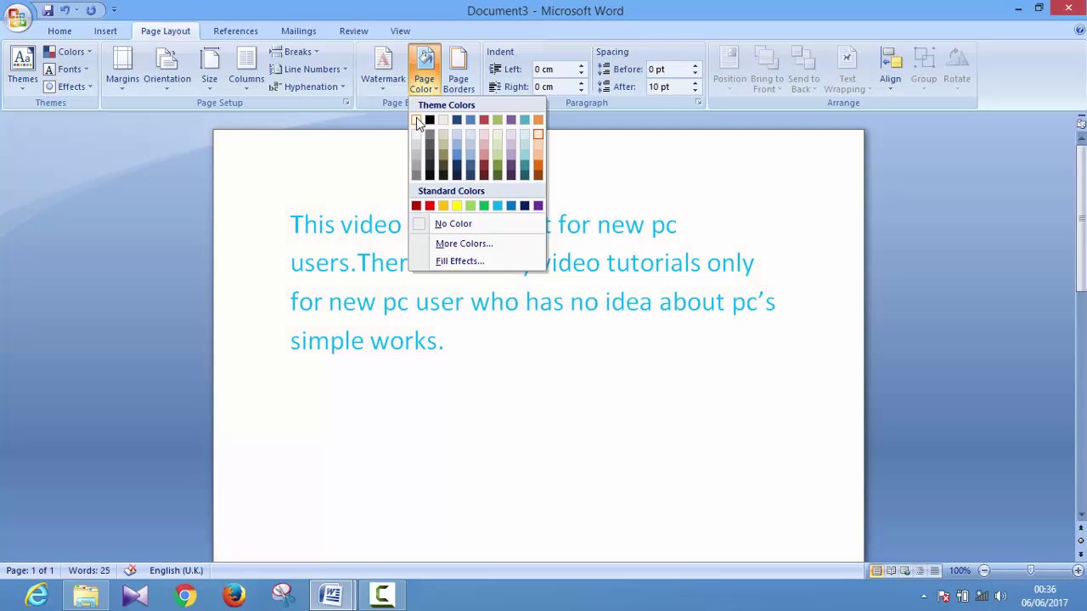Open the page Size options
Viewport: 1087px width, 611px height.
point(210,70)
